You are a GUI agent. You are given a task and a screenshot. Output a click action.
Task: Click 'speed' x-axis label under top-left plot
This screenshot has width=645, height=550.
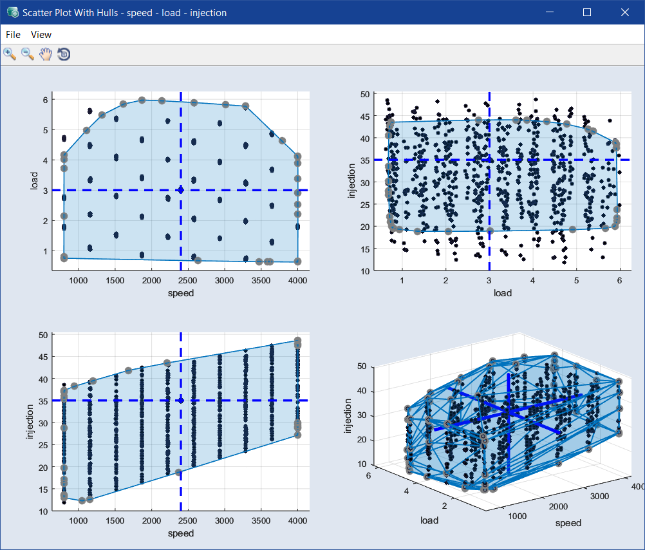click(x=180, y=293)
